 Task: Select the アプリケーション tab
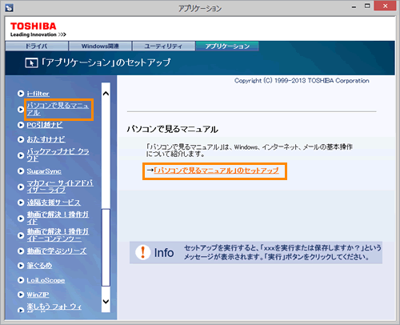tap(227, 46)
